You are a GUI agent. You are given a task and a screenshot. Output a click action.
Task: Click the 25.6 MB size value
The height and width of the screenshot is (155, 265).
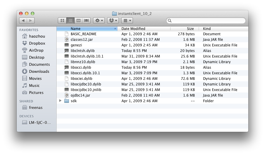tap(188, 56)
